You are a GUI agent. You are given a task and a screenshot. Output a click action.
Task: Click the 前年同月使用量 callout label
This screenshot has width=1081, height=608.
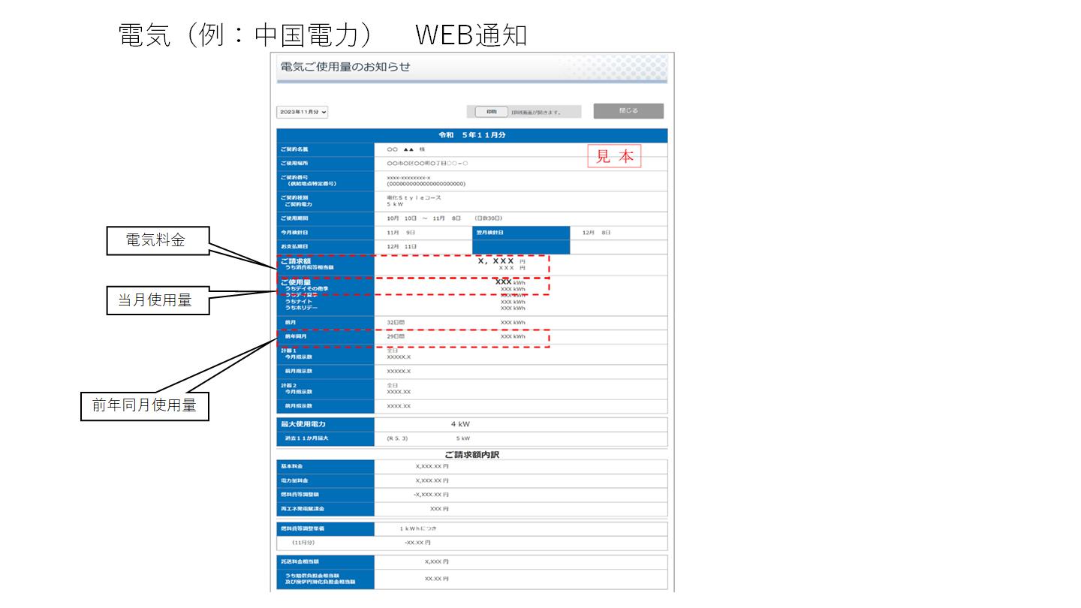tap(144, 405)
